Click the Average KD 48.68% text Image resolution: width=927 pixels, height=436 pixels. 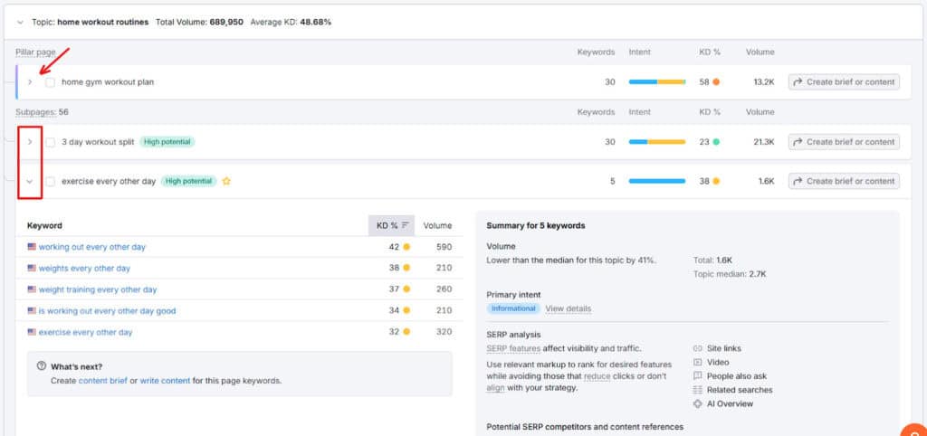click(291, 23)
